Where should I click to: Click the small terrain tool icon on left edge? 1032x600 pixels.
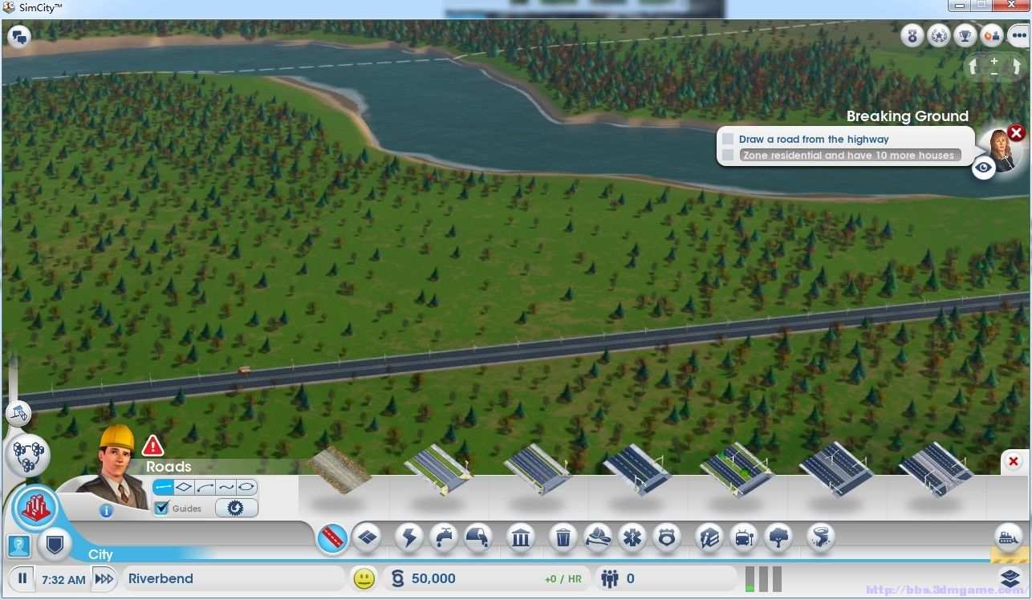pyautogui.click(x=18, y=414)
